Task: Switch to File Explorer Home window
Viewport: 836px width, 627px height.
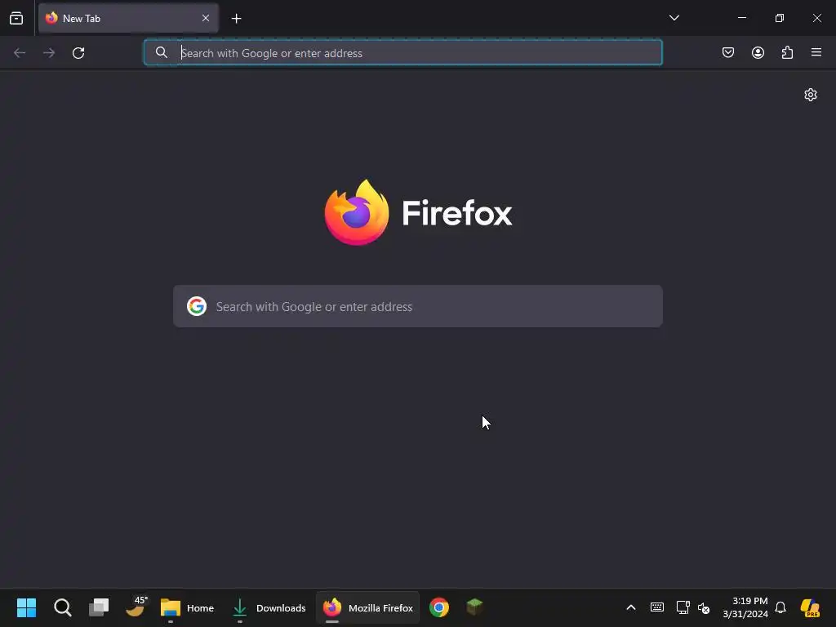Action: pyautogui.click(x=188, y=607)
